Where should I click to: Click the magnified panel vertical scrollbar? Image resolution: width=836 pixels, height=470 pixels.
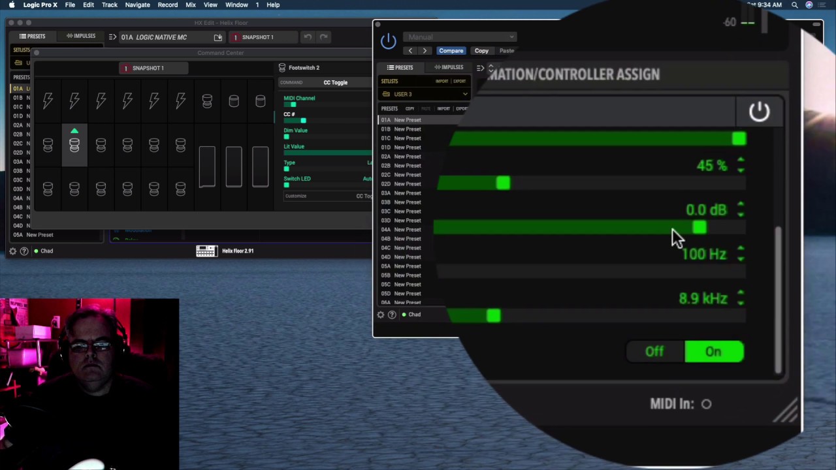(778, 300)
